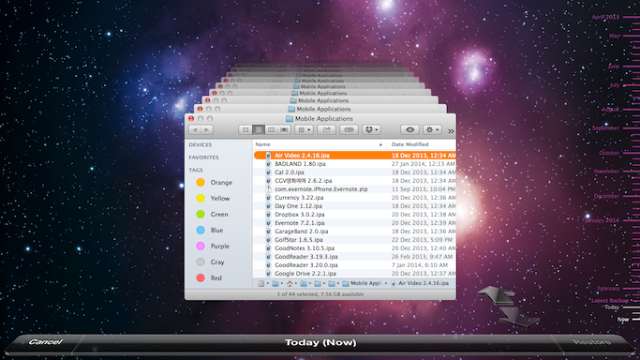This screenshot has height=360, width=640.
Task: Show more toolbar items with double chevron
Action: click(451, 131)
